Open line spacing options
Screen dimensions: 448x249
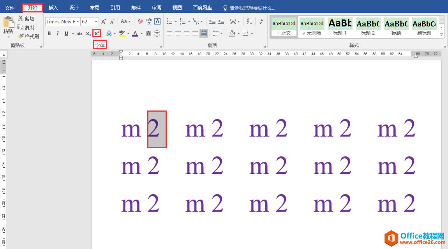216,33
